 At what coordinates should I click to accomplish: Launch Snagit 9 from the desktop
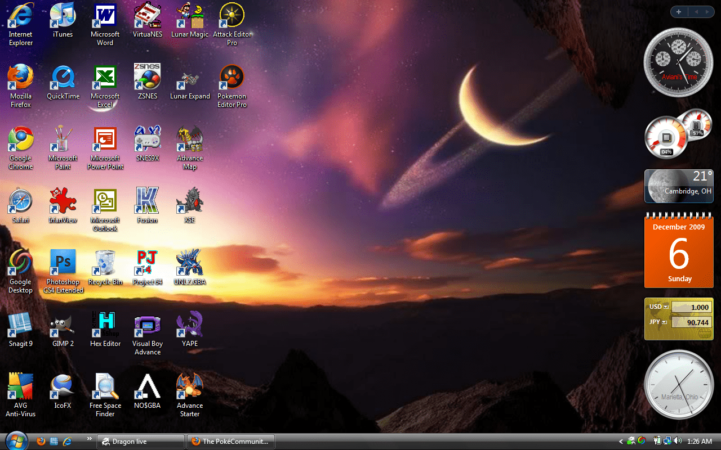(21, 330)
